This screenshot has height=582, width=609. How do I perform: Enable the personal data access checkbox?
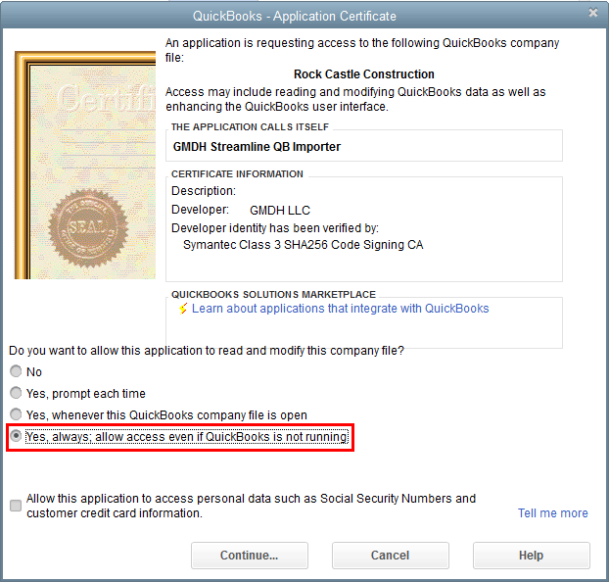point(16,506)
